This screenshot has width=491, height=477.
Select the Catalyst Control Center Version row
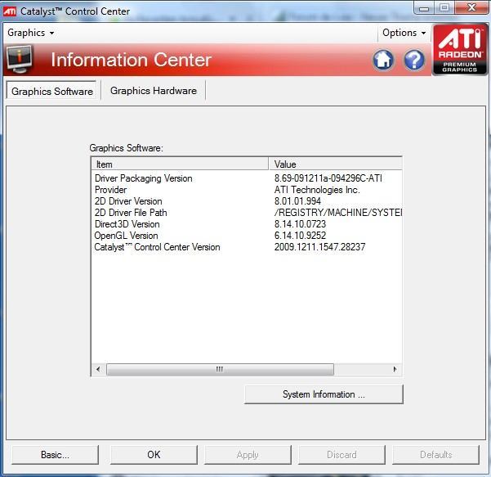[247, 247]
